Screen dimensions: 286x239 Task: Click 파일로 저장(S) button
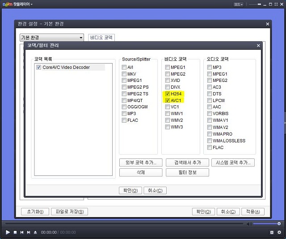(70, 212)
